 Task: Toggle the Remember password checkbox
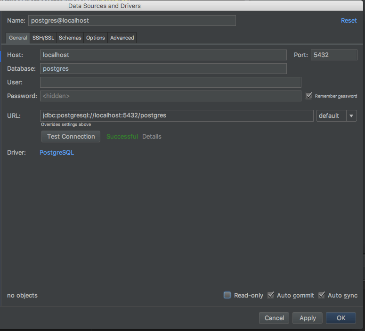pos(309,96)
